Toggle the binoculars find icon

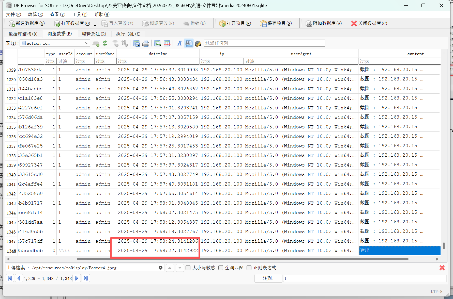[x=189, y=43]
